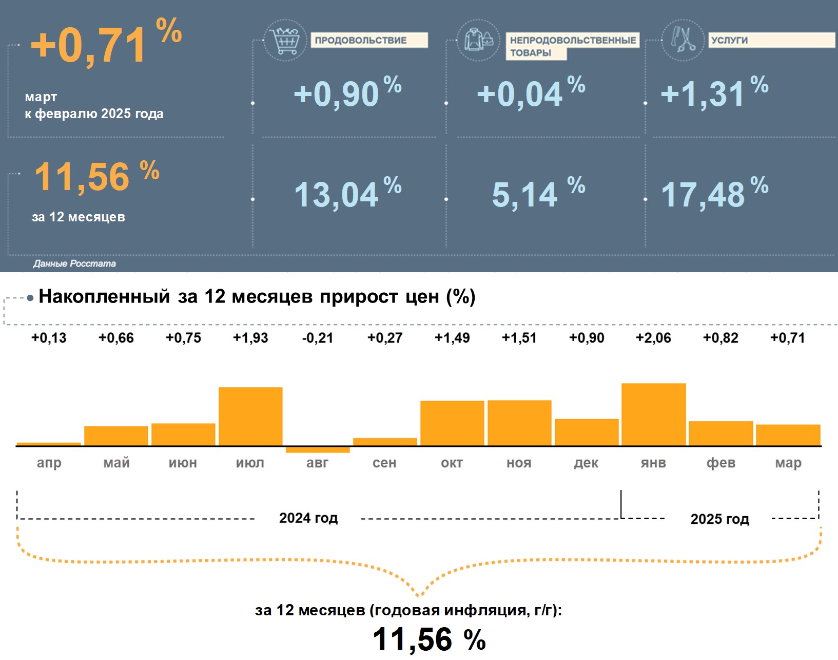Image resolution: width=838 pixels, height=660 pixels.
Task: Click the авг axis label
Action: [317, 463]
